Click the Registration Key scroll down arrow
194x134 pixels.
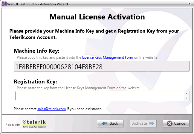[187, 98]
